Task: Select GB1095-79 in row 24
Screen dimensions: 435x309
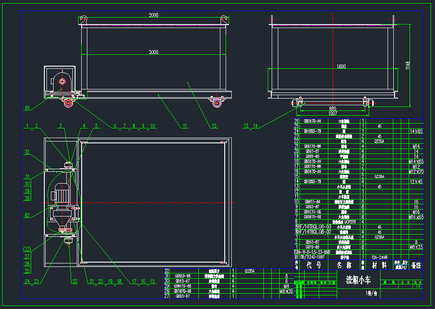Action: (312, 131)
